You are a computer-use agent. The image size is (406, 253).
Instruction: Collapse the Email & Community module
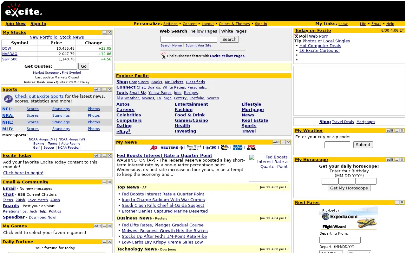(x=104, y=182)
